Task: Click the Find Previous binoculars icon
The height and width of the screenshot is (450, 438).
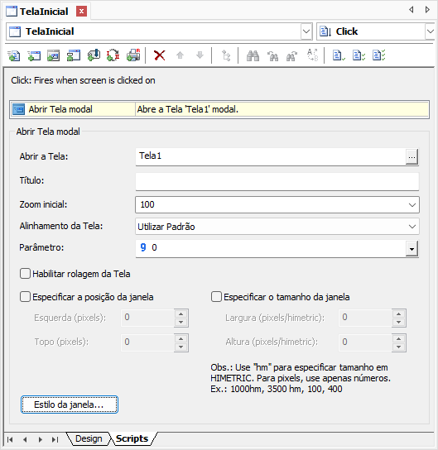Action: pos(272,55)
